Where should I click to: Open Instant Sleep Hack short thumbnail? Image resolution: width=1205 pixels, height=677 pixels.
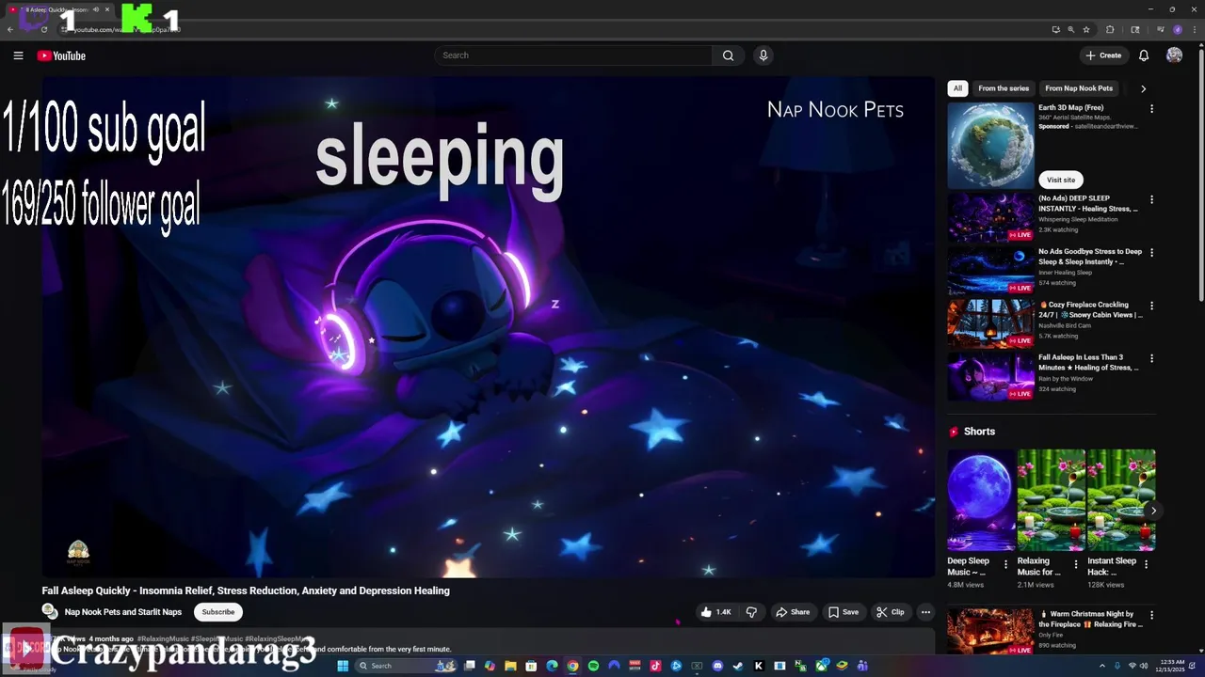click(1121, 499)
